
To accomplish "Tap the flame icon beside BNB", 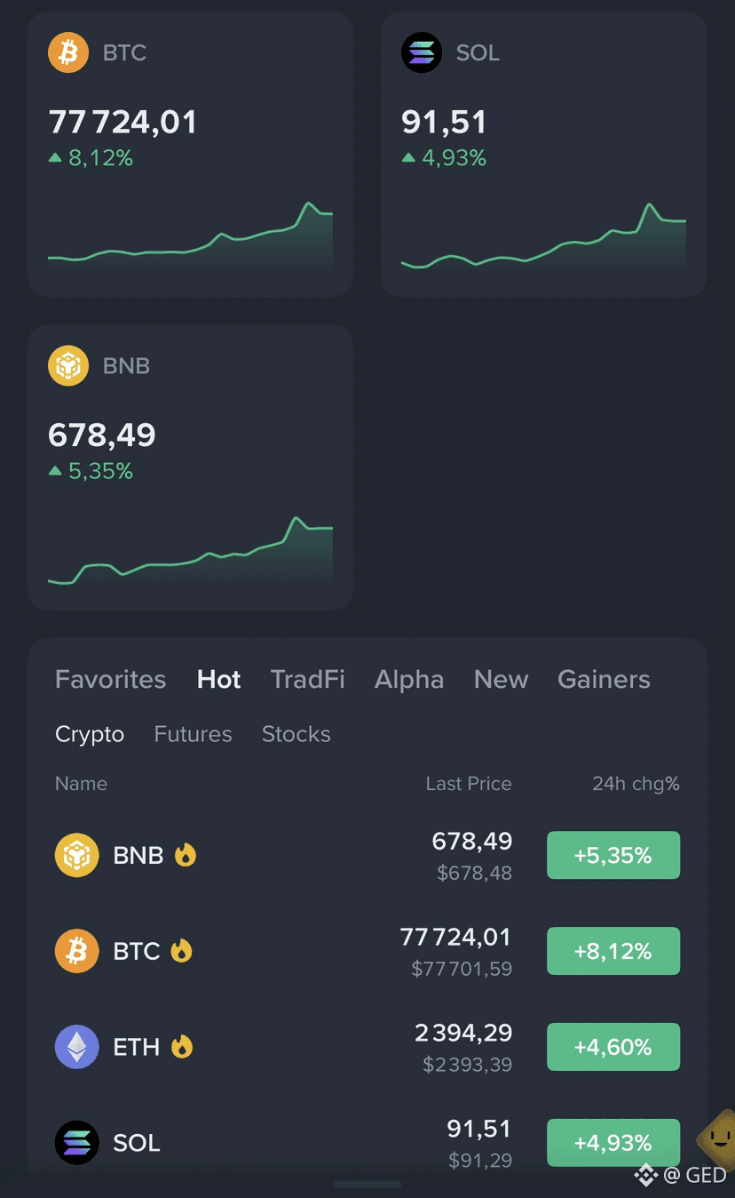I will [x=185, y=855].
